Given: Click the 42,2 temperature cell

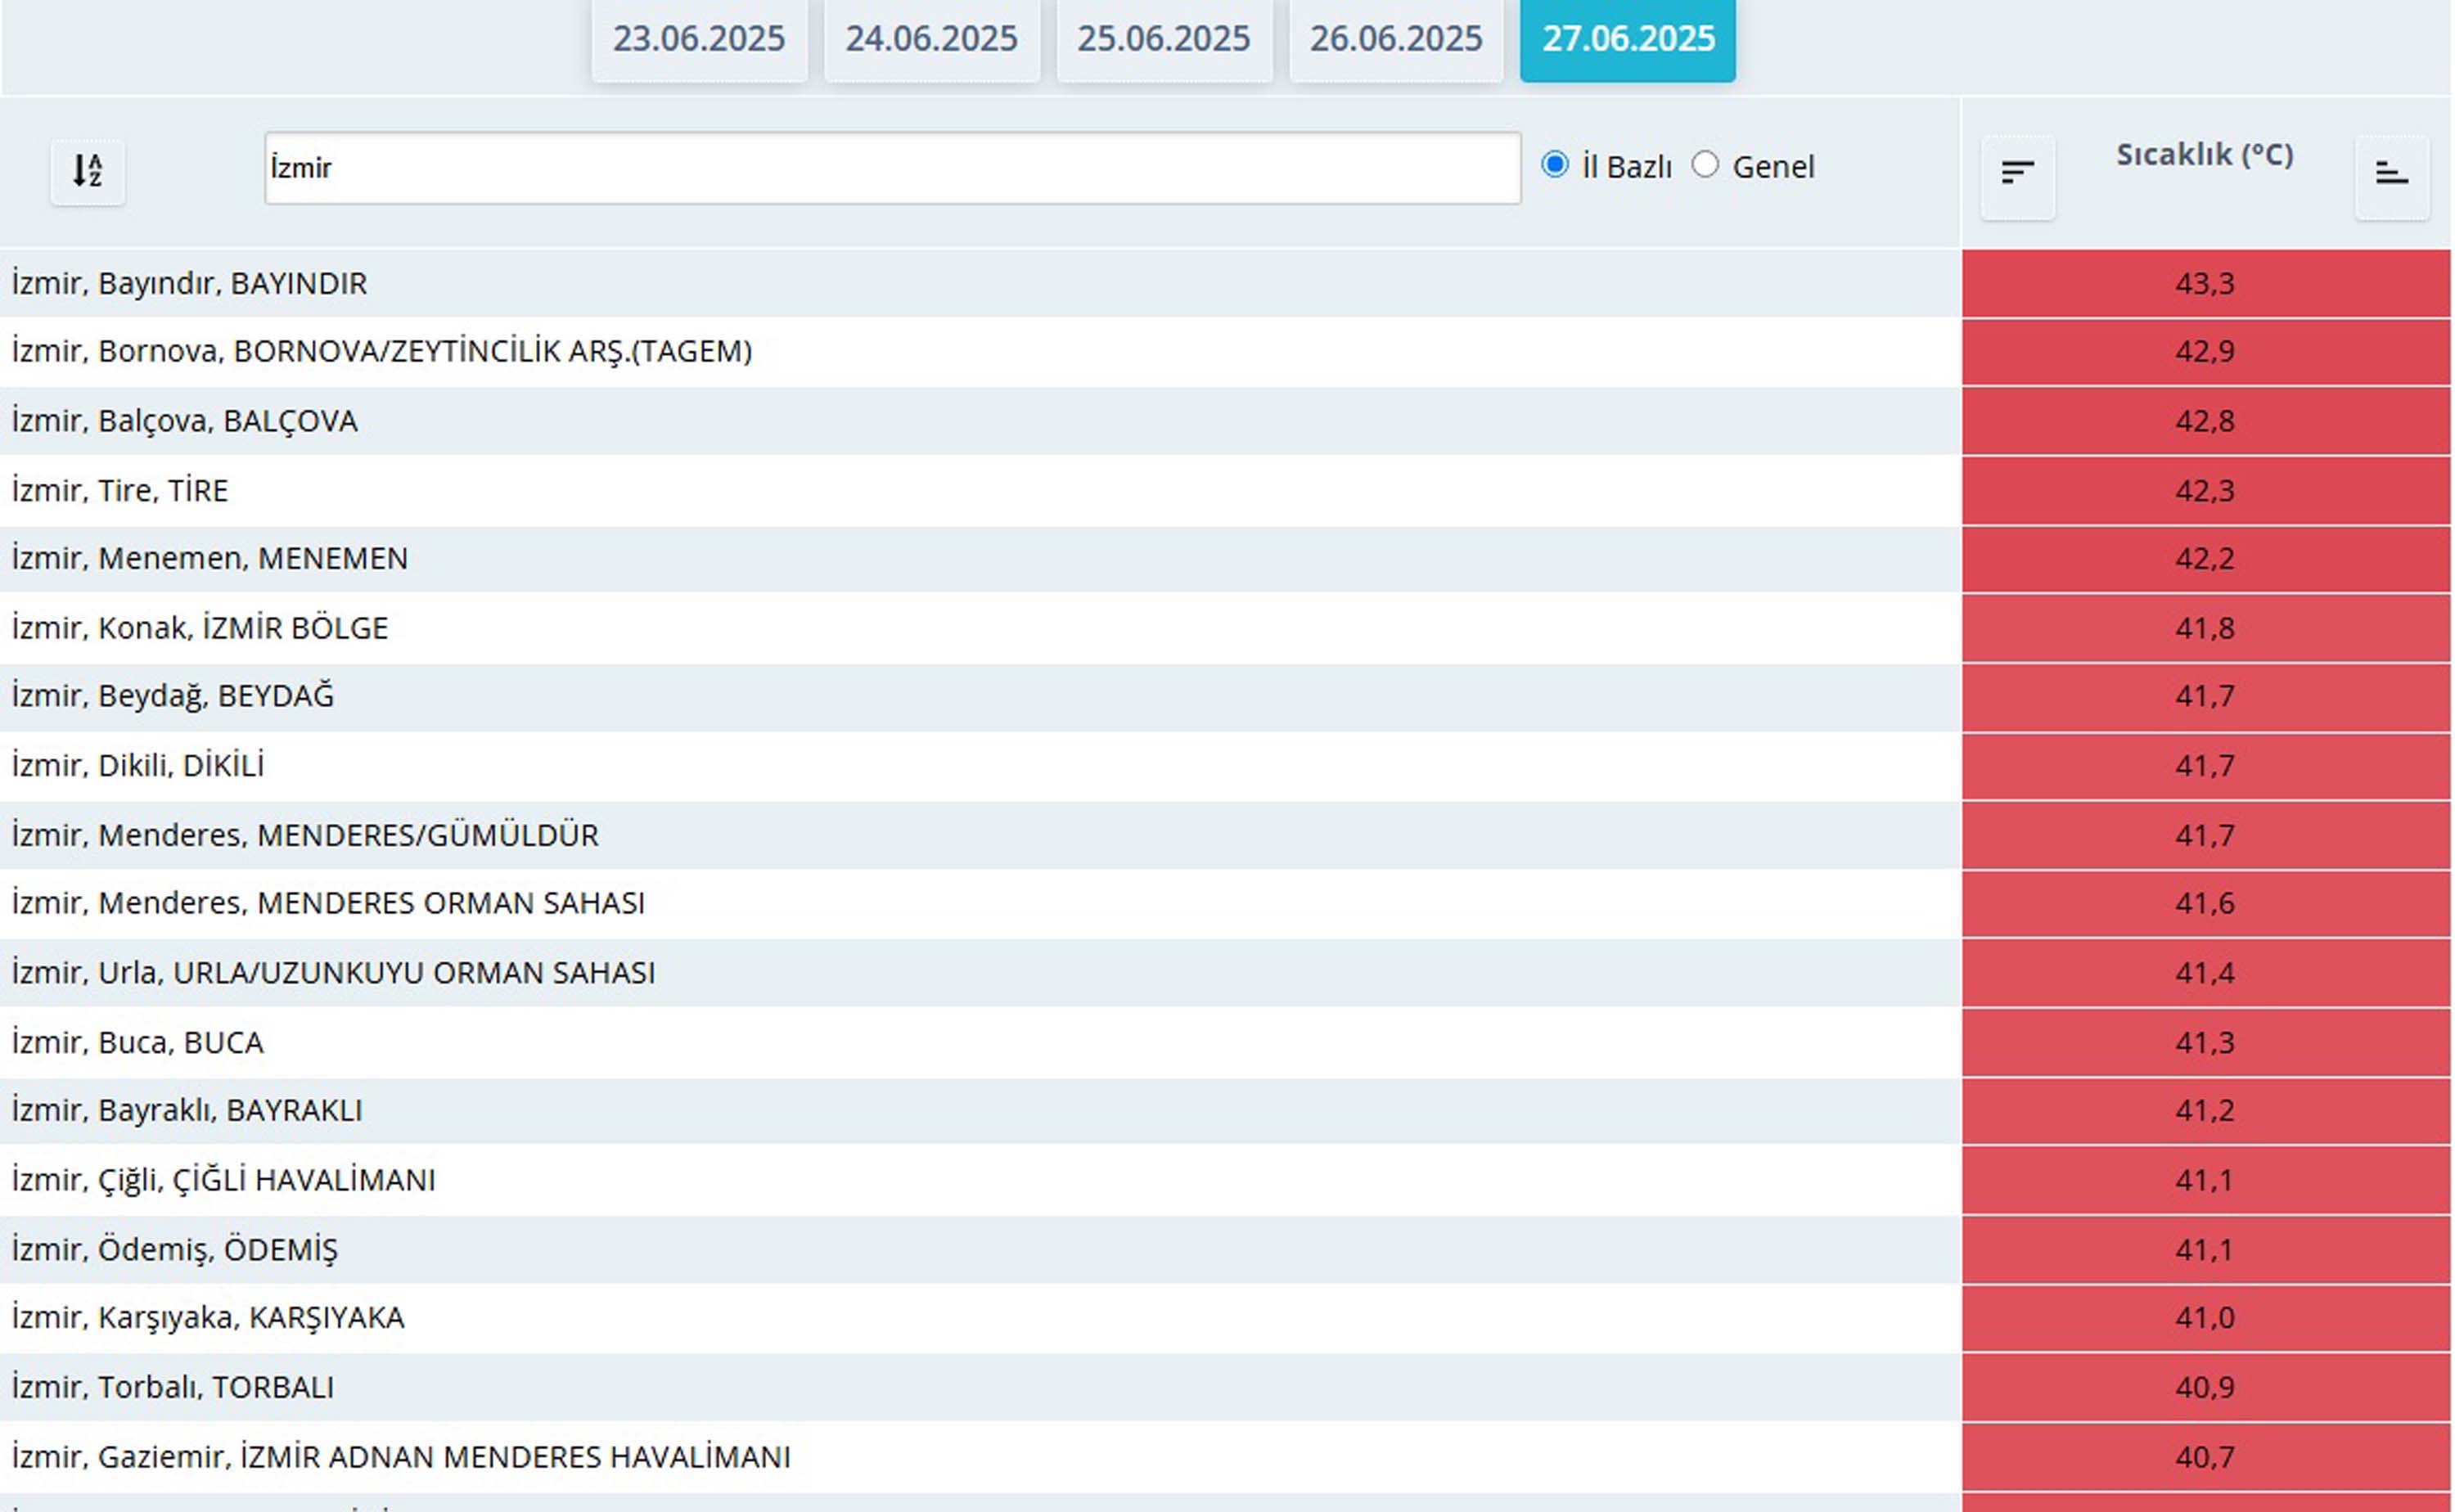Looking at the screenshot, I should pyautogui.click(x=2205, y=559).
